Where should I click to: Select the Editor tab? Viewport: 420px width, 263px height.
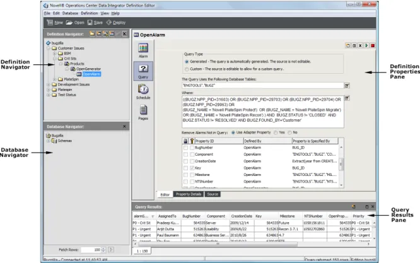(165, 194)
